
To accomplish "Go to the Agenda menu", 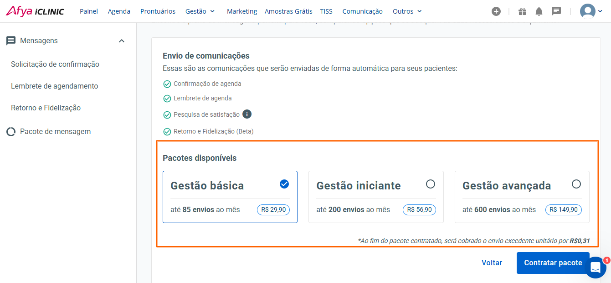I will (119, 11).
